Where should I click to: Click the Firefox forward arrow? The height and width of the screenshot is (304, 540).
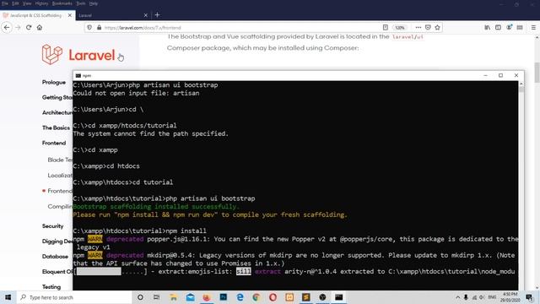18,28
